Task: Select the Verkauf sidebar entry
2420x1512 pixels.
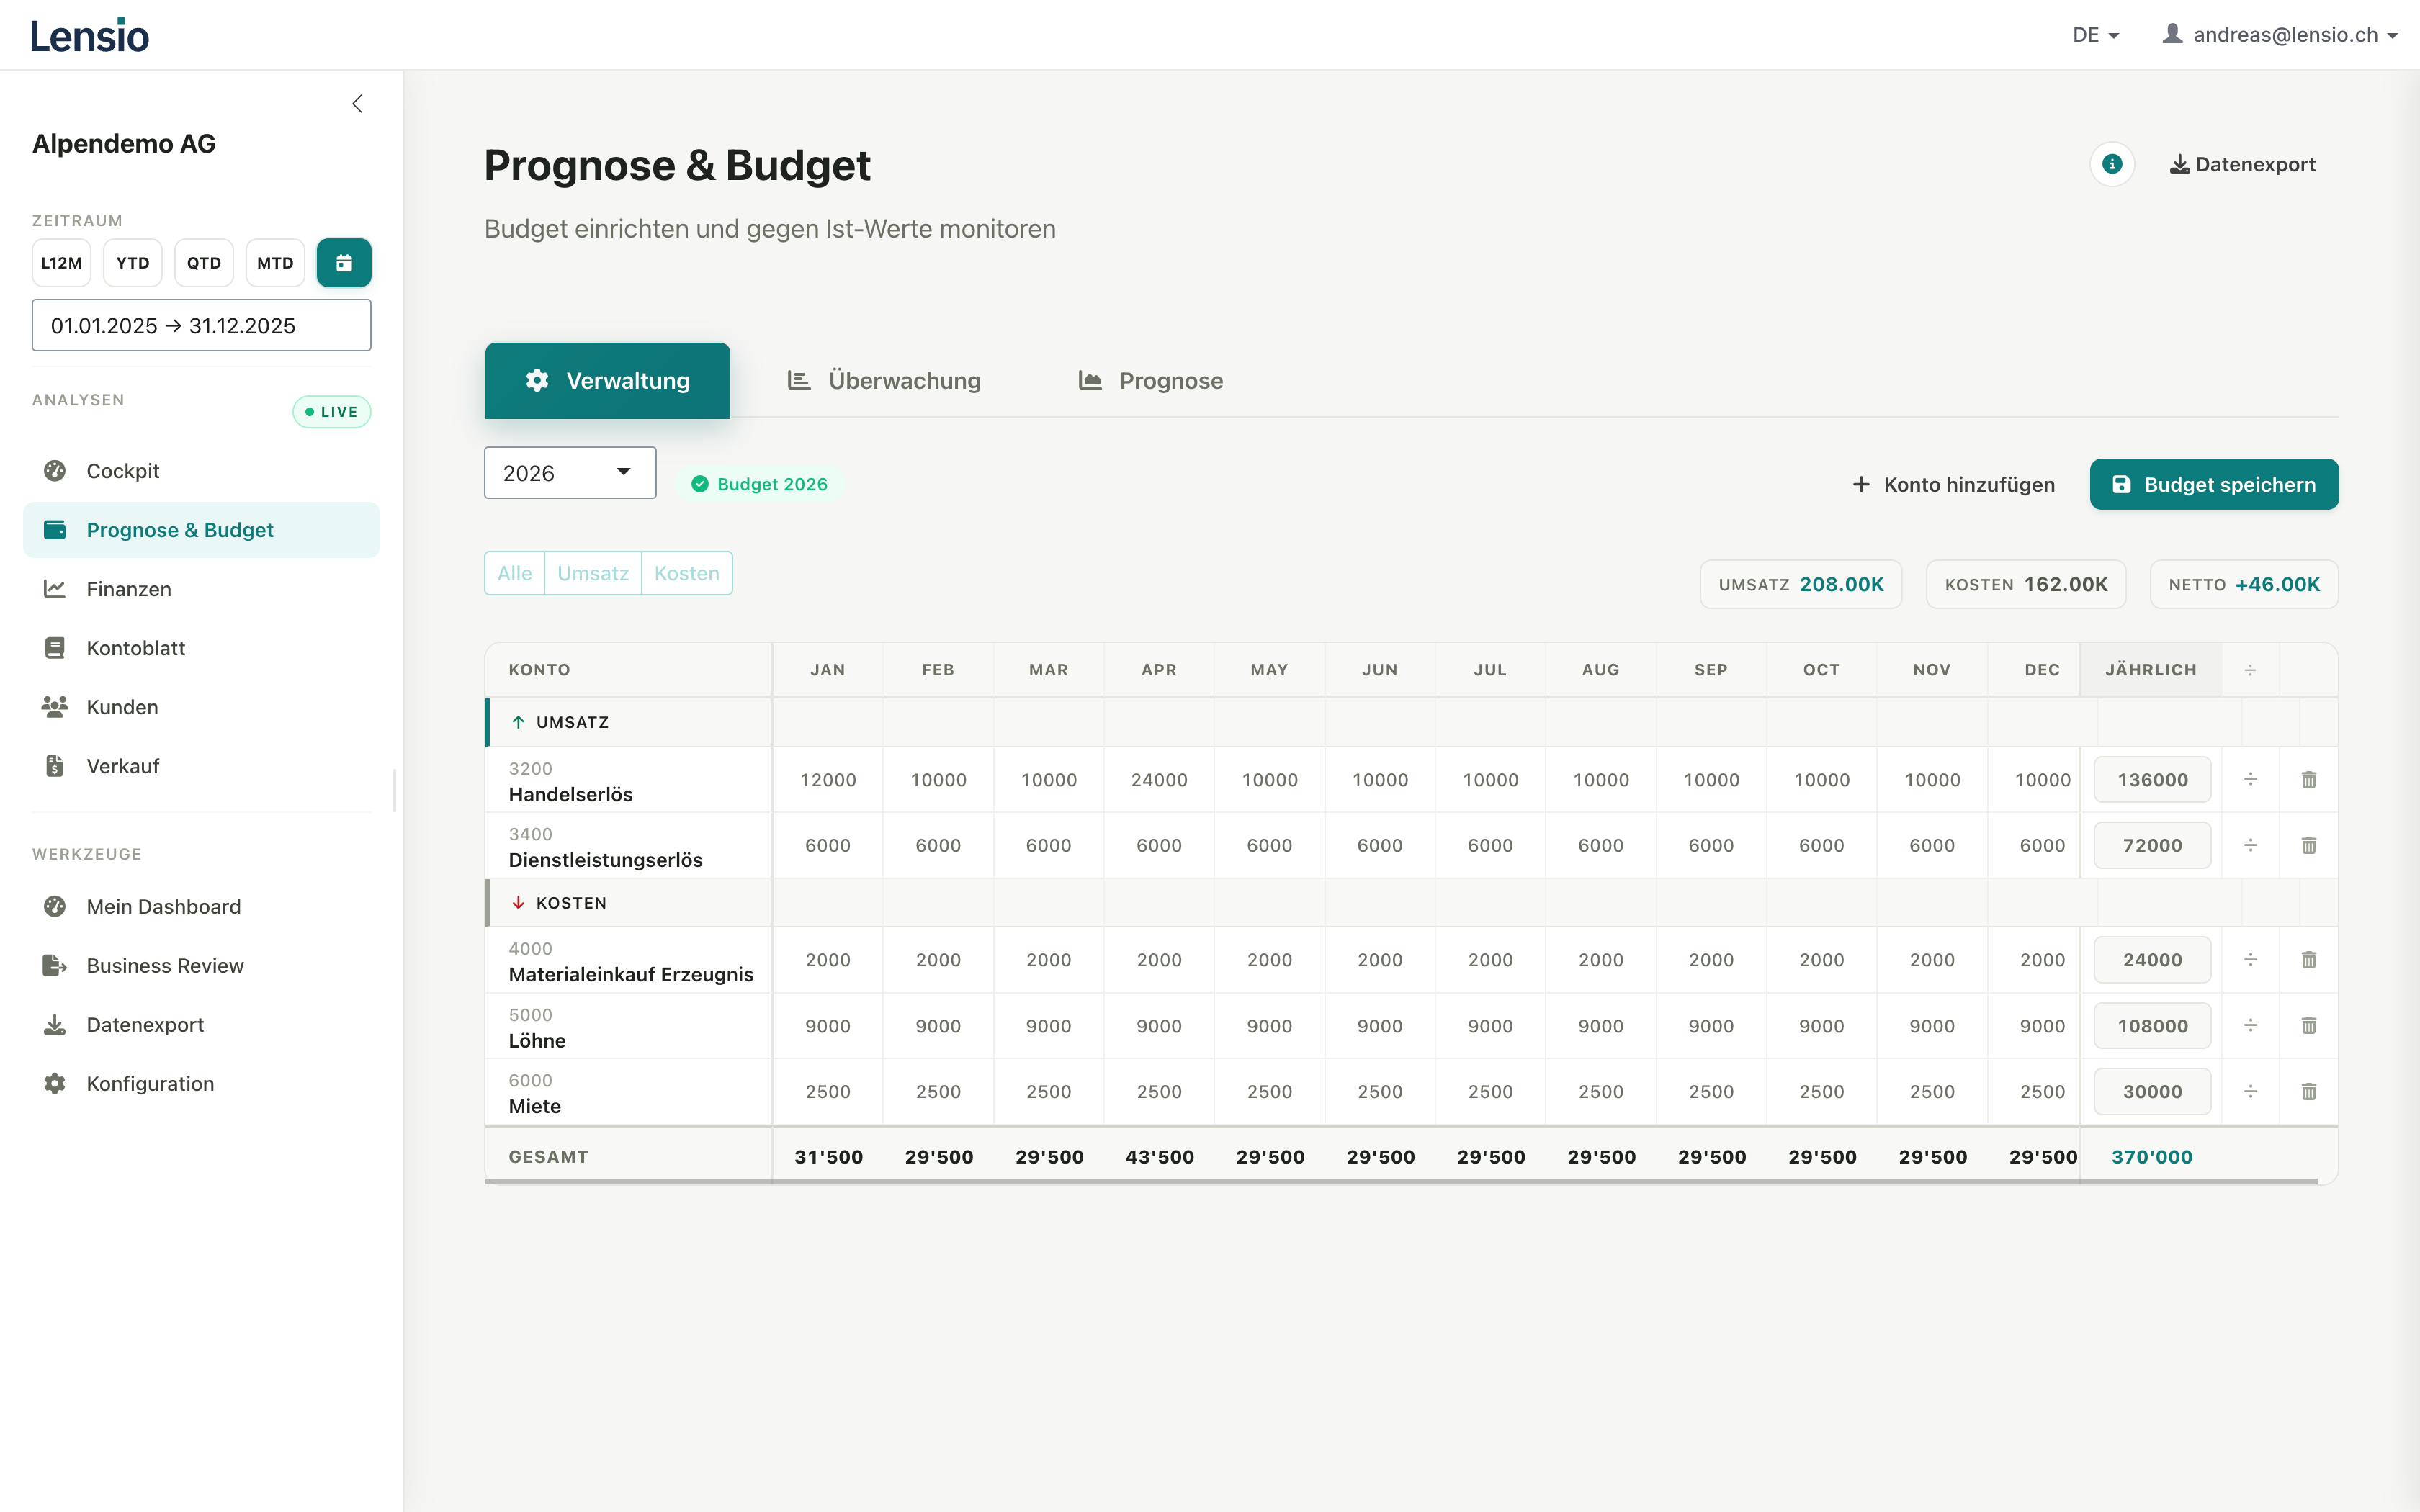Action: pyautogui.click(x=122, y=765)
